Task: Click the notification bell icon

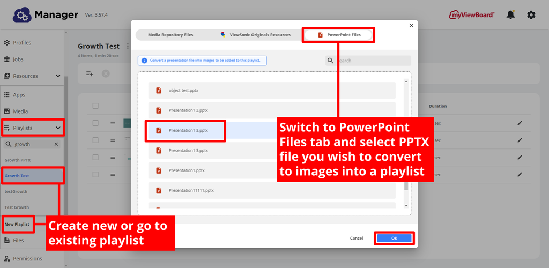Action: click(511, 15)
